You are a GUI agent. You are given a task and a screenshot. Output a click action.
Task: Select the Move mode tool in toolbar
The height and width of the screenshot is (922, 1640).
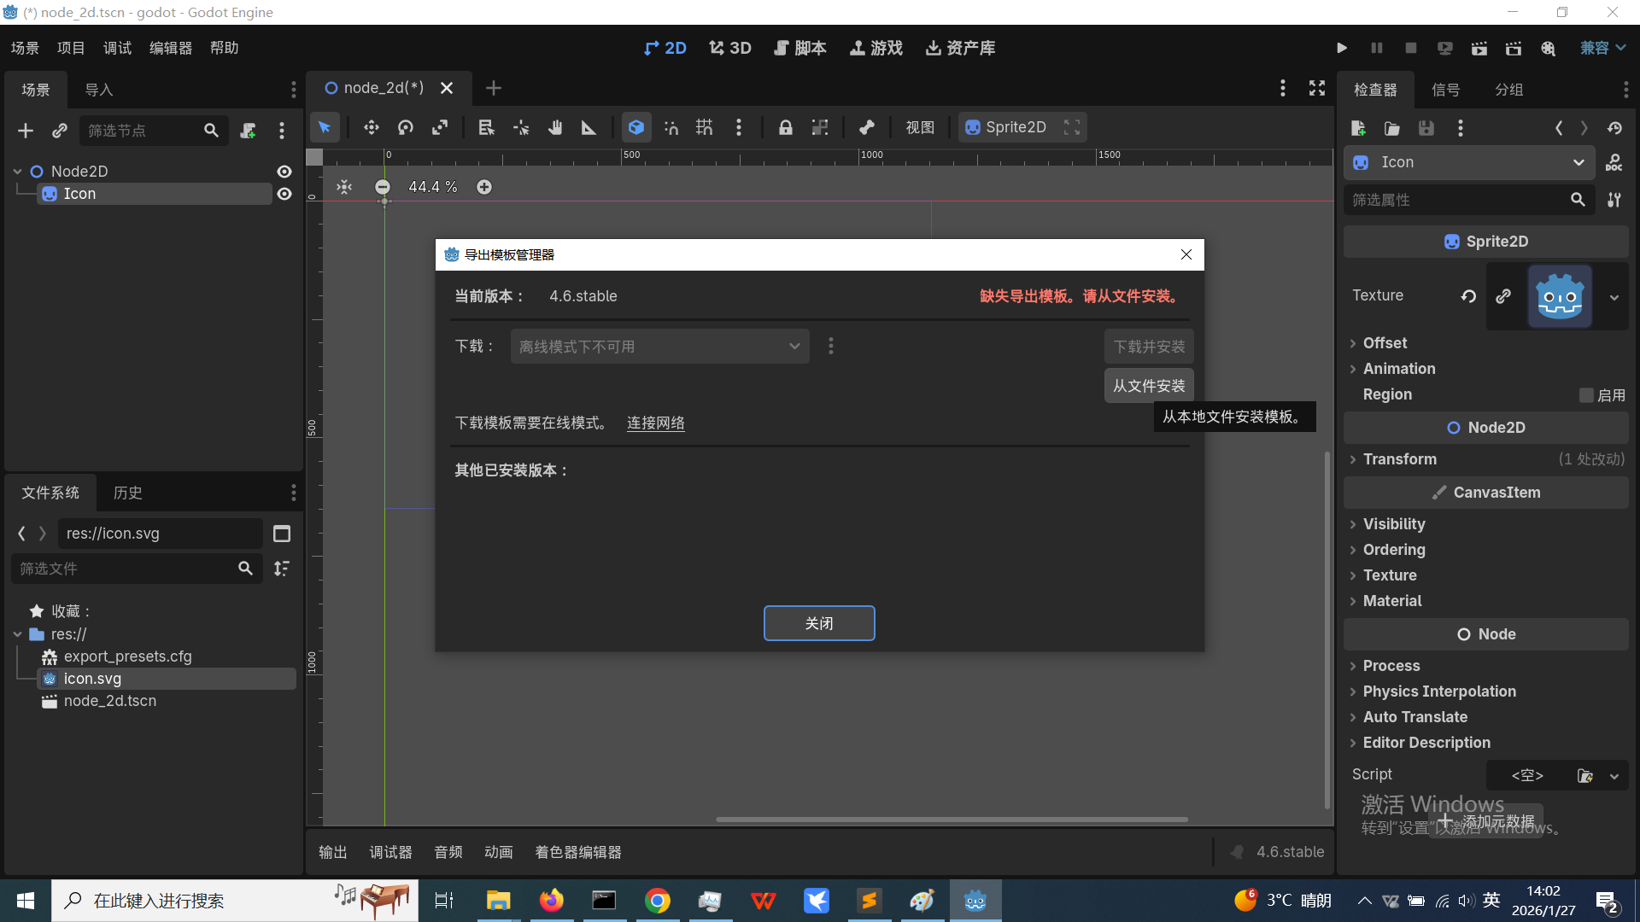371,127
